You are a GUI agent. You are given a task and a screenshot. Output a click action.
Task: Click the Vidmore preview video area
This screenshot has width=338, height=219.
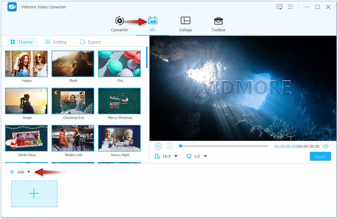point(243,88)
